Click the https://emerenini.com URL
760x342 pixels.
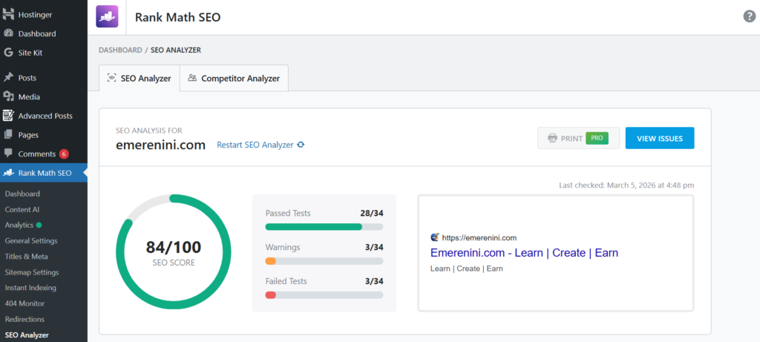click(x=479, y=238)
